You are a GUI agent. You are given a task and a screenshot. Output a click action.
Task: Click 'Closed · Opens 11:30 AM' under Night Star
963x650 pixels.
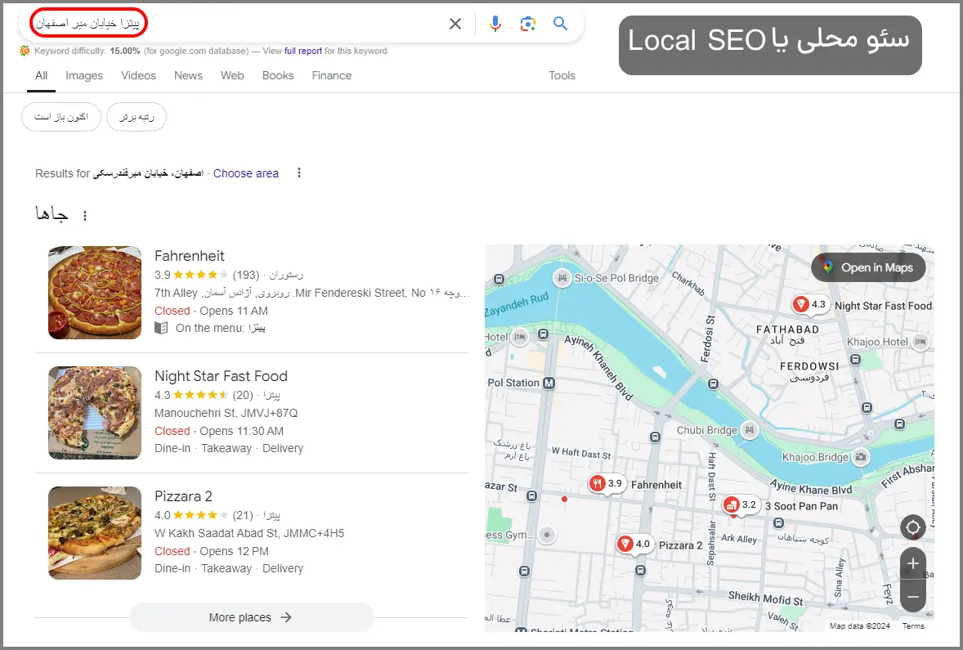[219, 431]
